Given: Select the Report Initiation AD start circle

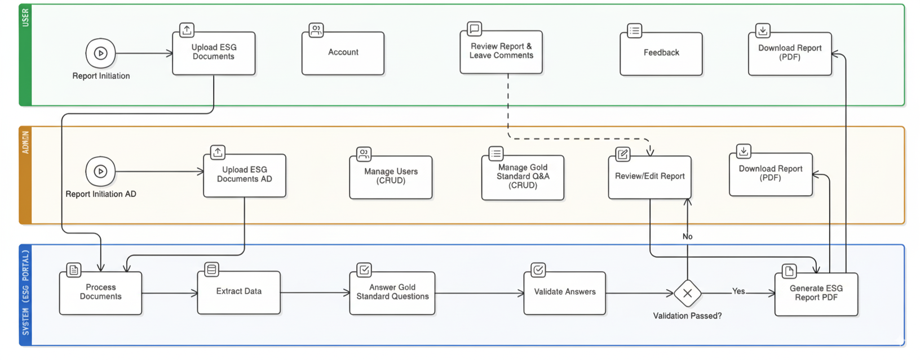Looking at the screenshot, I should [100, 172].
